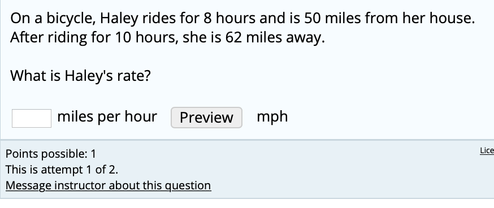Click '8 hours' in the first sentence
494x208 pixels.
pyautogui.click(x=229, y=18)
